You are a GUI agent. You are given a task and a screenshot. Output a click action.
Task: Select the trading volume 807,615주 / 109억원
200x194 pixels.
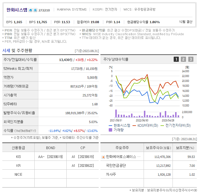pos(84,86)
